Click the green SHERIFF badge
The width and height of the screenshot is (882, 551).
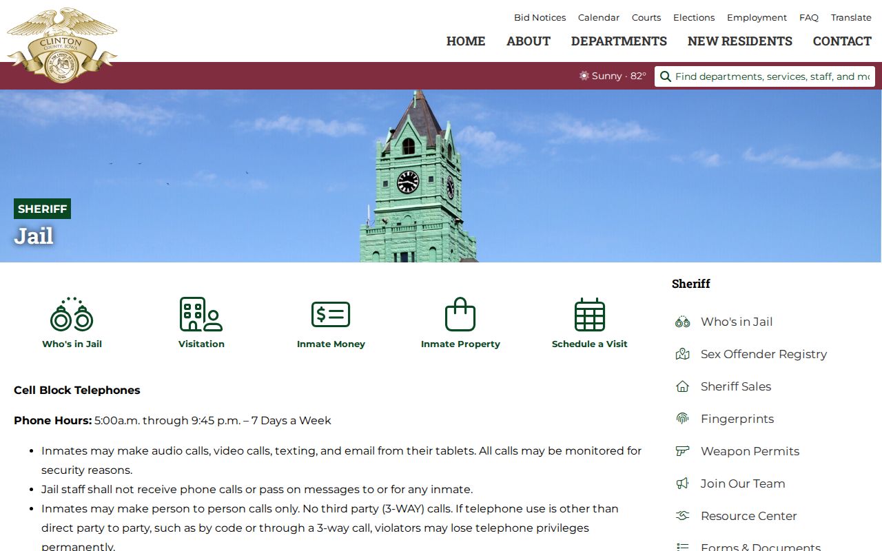(42, 209)
